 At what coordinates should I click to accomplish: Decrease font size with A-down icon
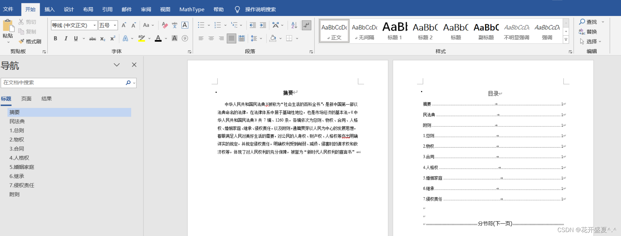coord(134,25)
